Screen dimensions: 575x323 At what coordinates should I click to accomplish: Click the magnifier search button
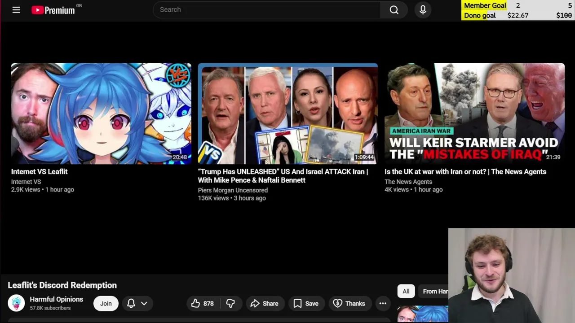tap(394, 10)
